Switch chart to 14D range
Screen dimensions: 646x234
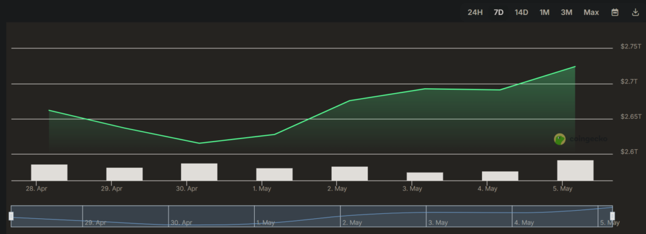coord(521,13)
